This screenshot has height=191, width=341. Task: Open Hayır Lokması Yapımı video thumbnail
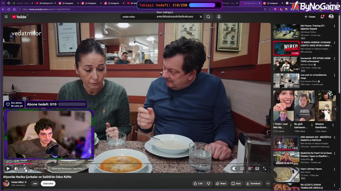click(286, 174)
